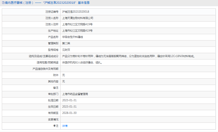Click the 注册人名称 row label
Viewport: 218px width, 132px height.
click(x=52, y=18)
